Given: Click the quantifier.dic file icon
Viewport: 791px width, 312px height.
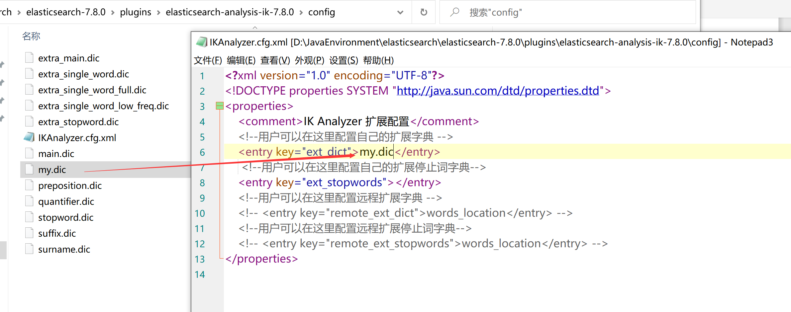Looking at the screenshot, I should [x=29, y=201].
